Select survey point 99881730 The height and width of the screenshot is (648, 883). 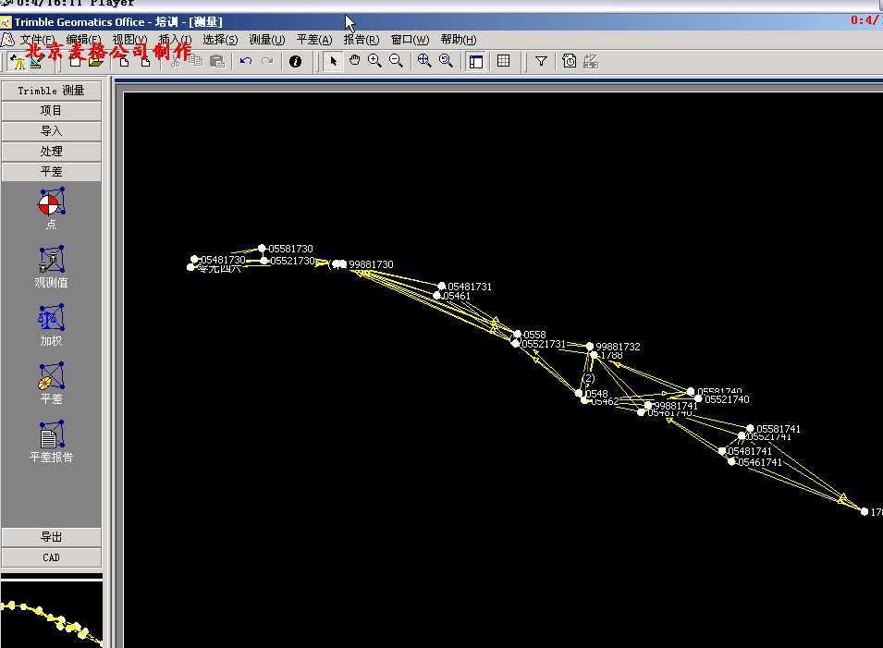tap(343, 264)
